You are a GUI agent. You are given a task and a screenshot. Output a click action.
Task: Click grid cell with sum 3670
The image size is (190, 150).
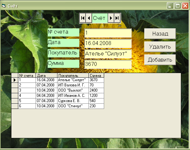tap(96, 80)
